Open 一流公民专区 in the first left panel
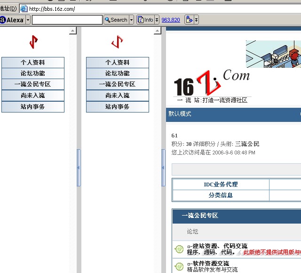 pos(33,84)
